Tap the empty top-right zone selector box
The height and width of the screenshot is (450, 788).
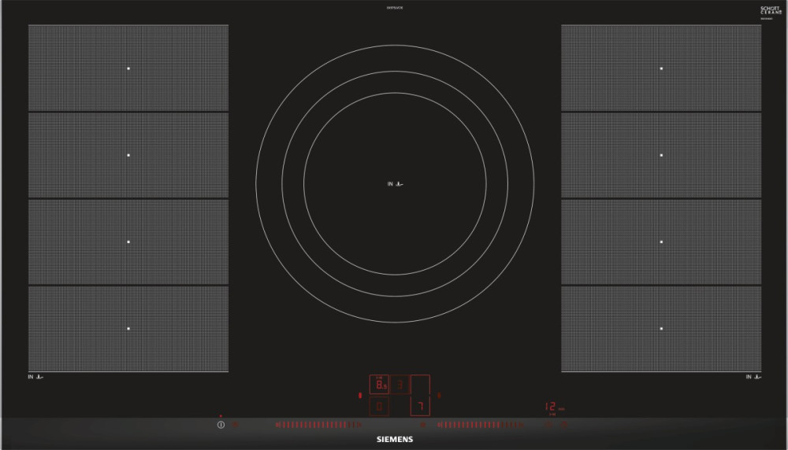[420, 385]
